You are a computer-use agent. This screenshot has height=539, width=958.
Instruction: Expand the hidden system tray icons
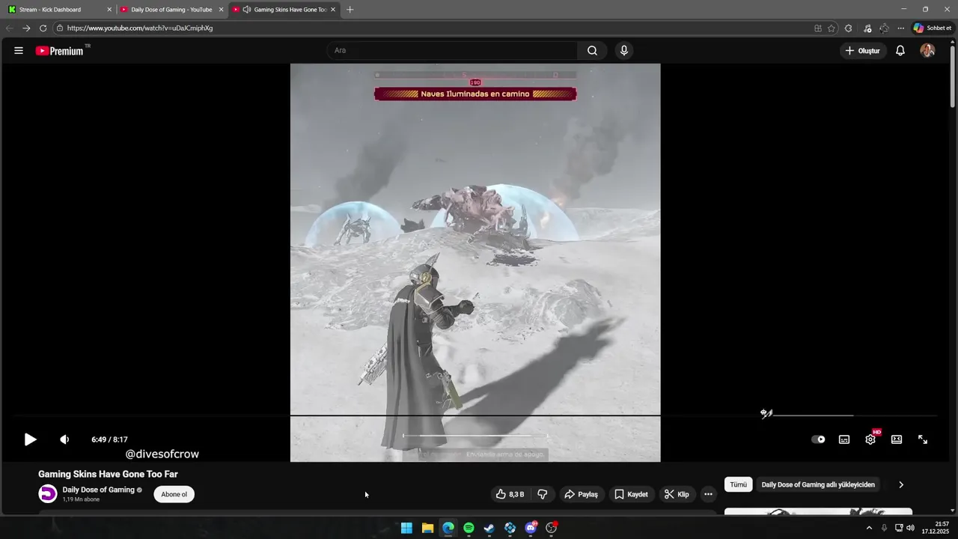coord(869,528)
